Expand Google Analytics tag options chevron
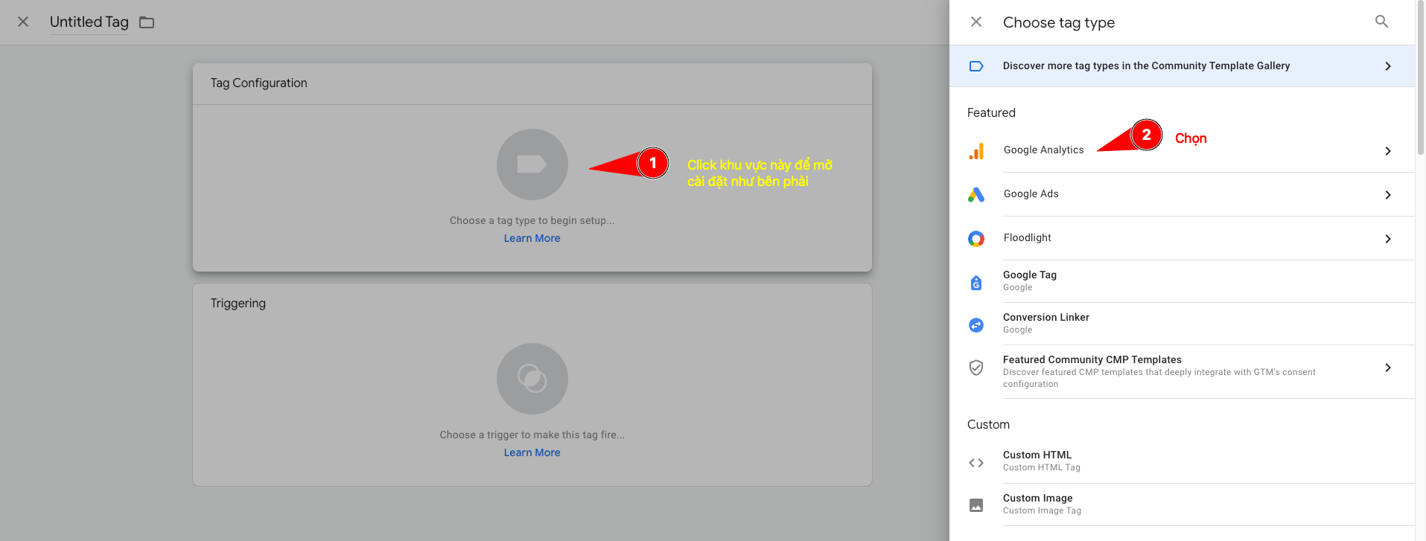Image resolution: width=1426 pixels, height=541 pixels. pos(1387,151)
